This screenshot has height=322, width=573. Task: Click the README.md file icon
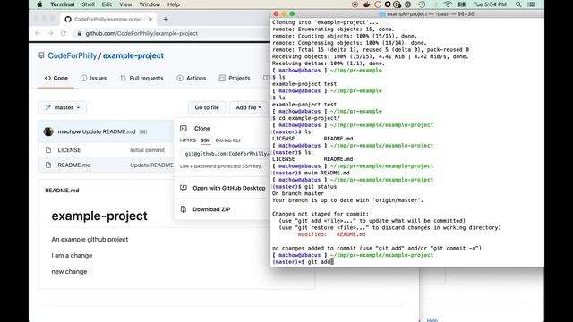(48, 165)
